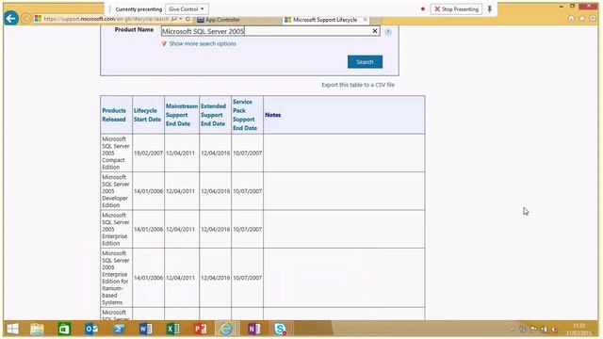Open Outlook from the taskbar
The width and height of the screenshot is (603, 339).
tap(91, 329)
